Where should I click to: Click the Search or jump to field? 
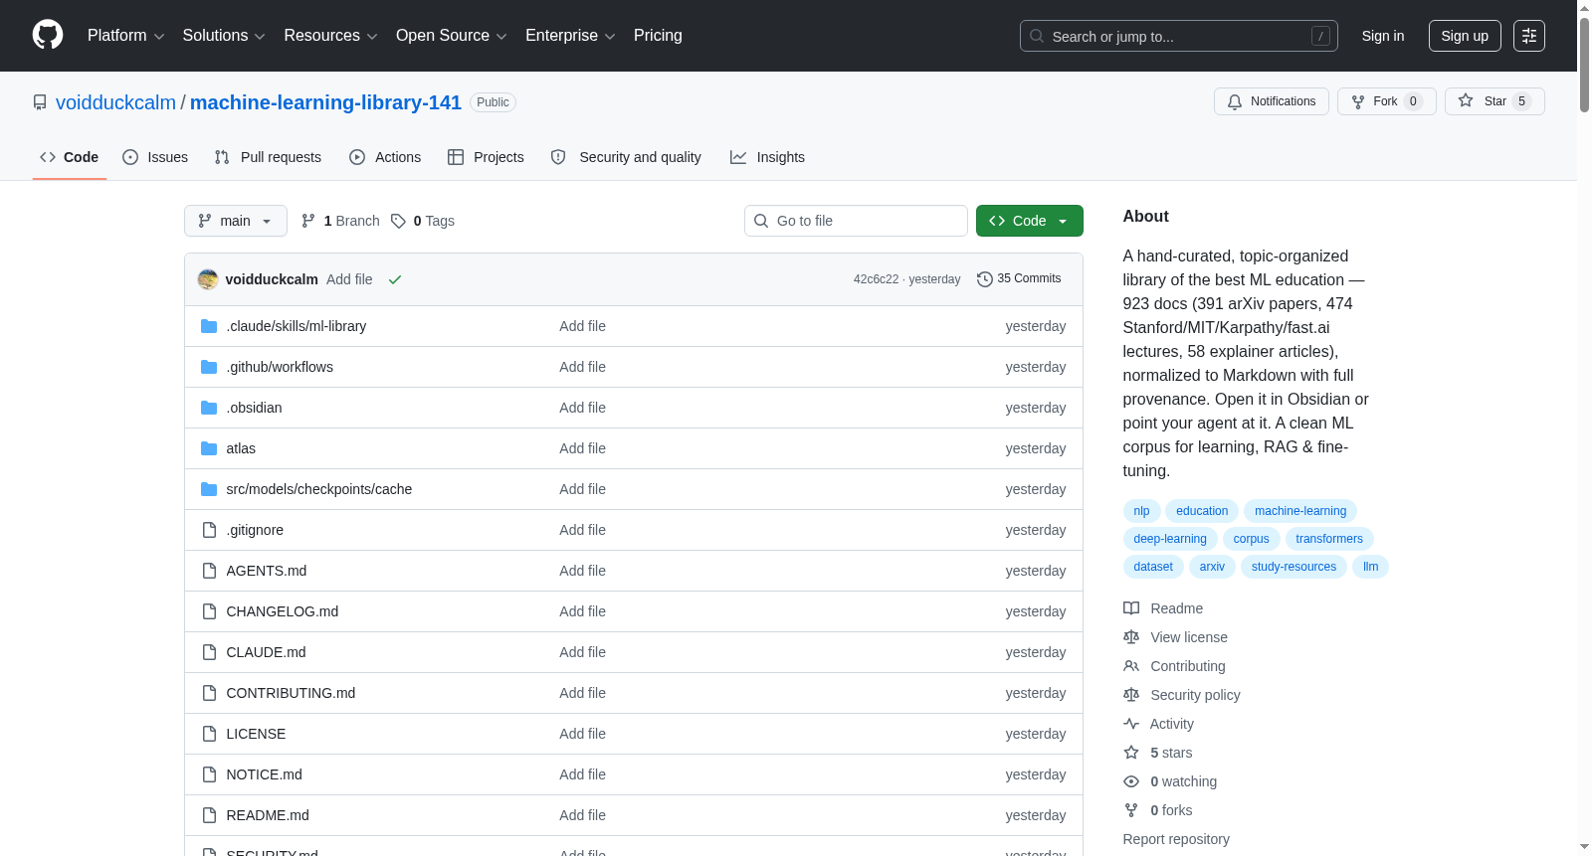[x=1179, y=36]
